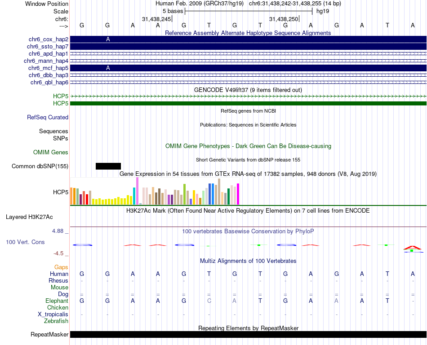Click the chr6_apd_hap1 track label

(49, 53)
